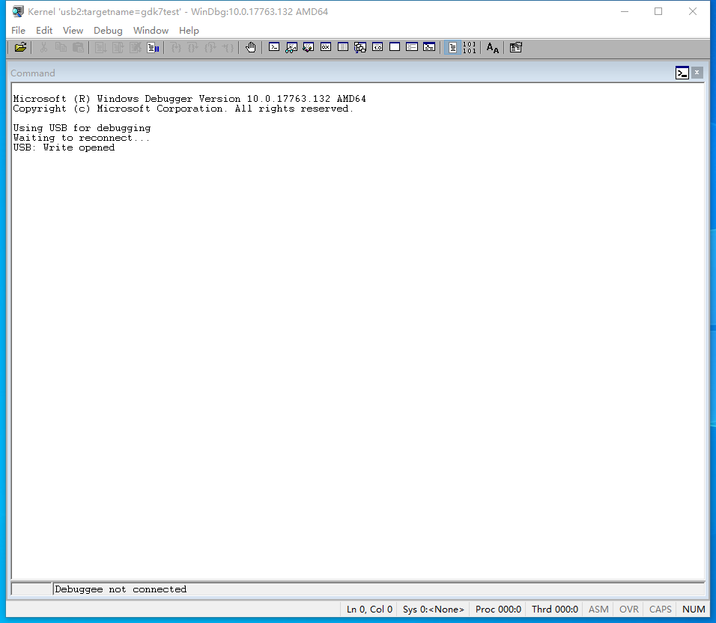The width and height of the screenshot is (716, 623).
Task: Click the 'Microsoft (R) Windows Debugger Version' line
Action: click(x=189, y=99)
